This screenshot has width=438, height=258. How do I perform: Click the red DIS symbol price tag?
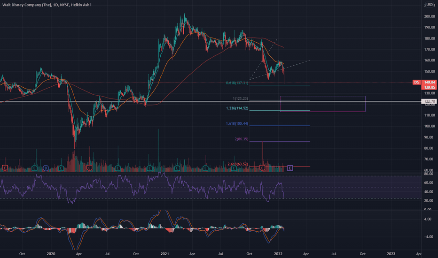[416, 82]
